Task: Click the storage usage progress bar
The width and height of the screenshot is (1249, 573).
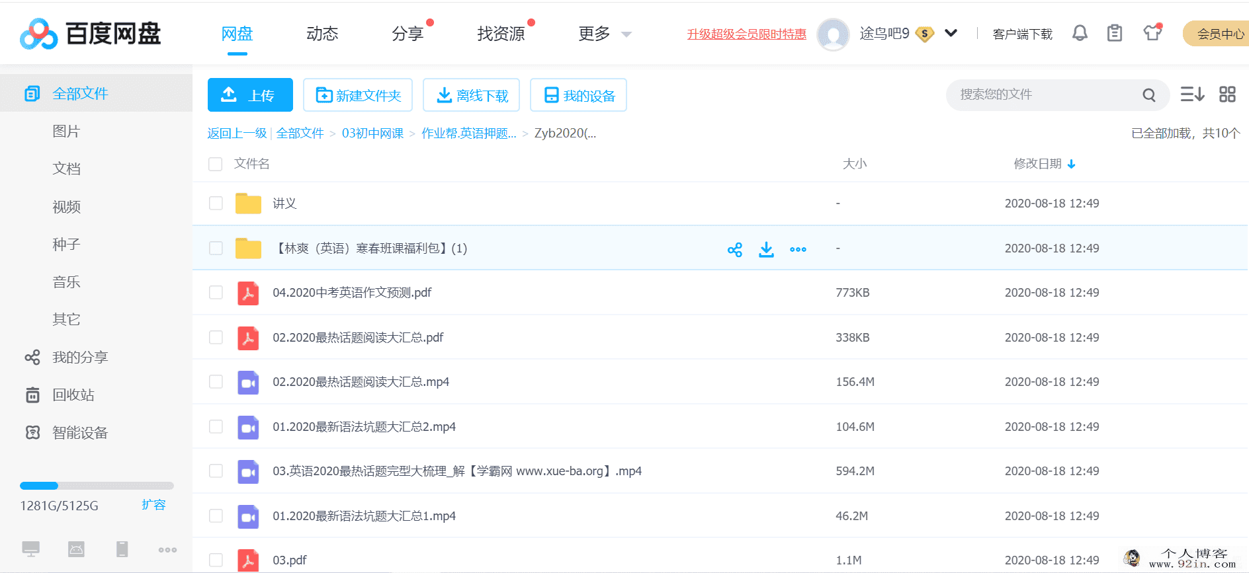Action: click(x=97, y=486)
